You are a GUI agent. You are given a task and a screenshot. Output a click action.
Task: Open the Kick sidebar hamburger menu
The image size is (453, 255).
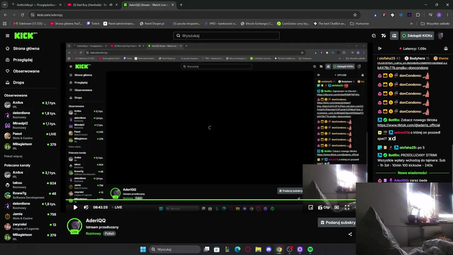click(7, 36)
